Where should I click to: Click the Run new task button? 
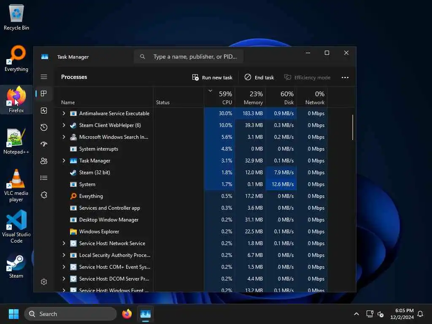[x=212, y=78]
